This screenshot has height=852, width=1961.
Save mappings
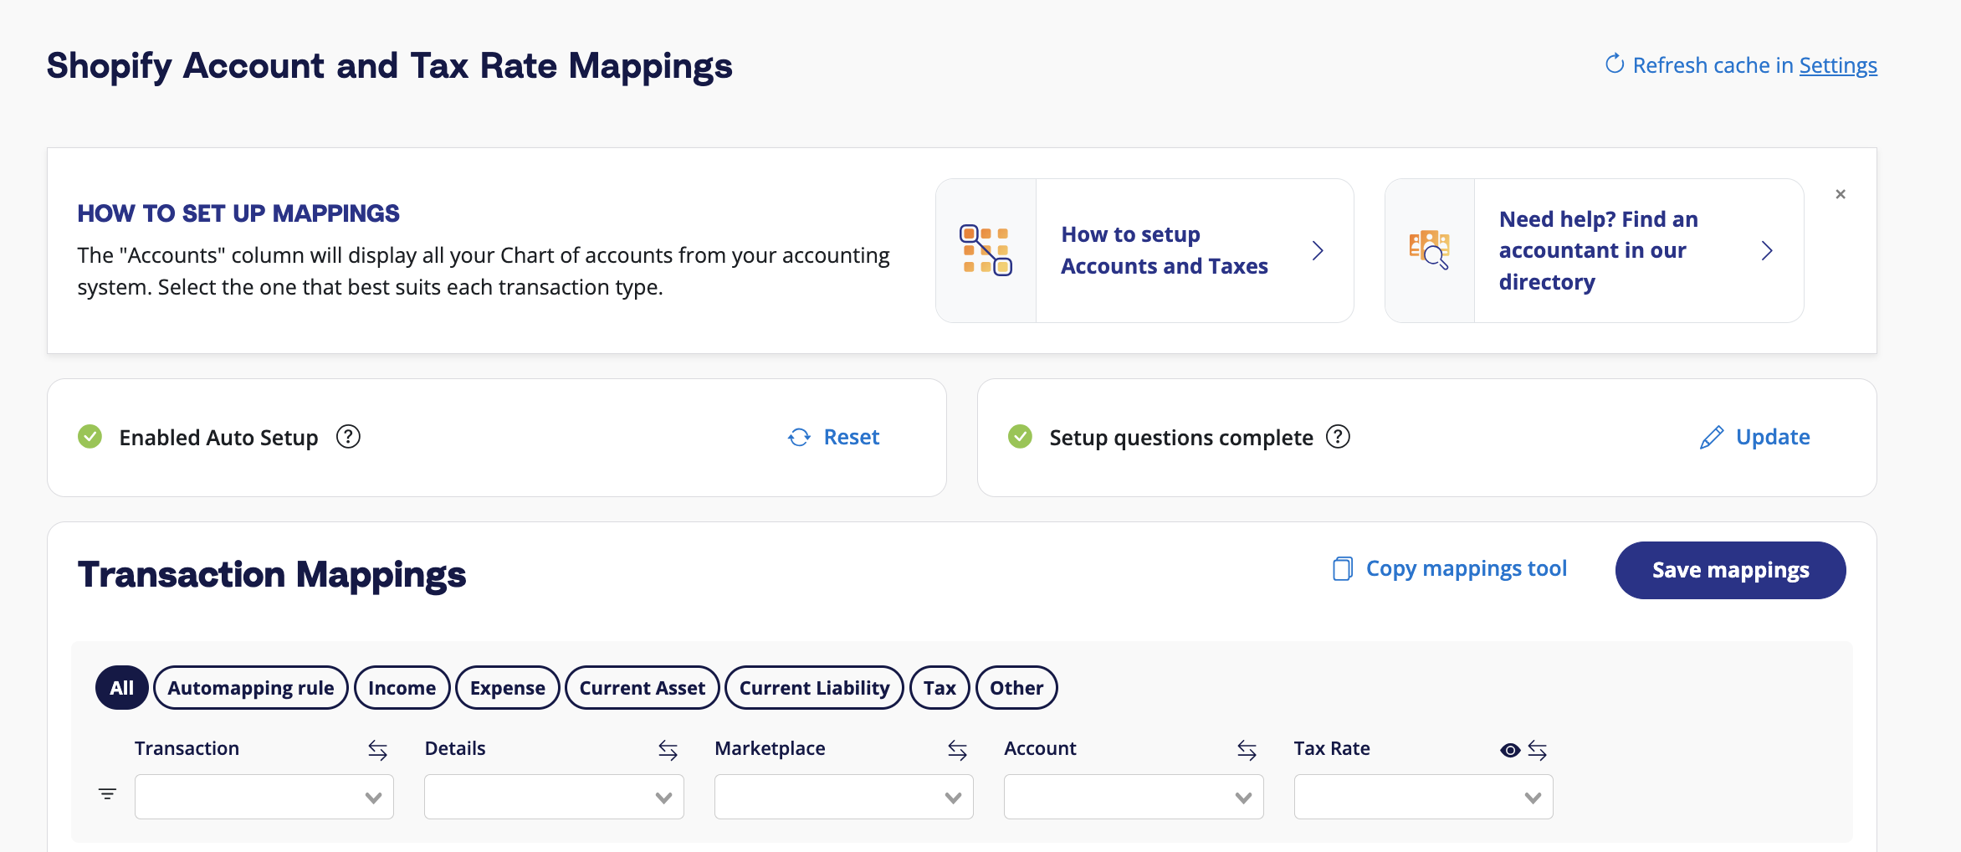pos(1730,570)
